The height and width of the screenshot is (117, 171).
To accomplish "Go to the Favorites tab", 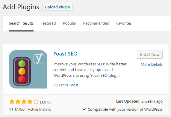I will (x=124, y=23).
